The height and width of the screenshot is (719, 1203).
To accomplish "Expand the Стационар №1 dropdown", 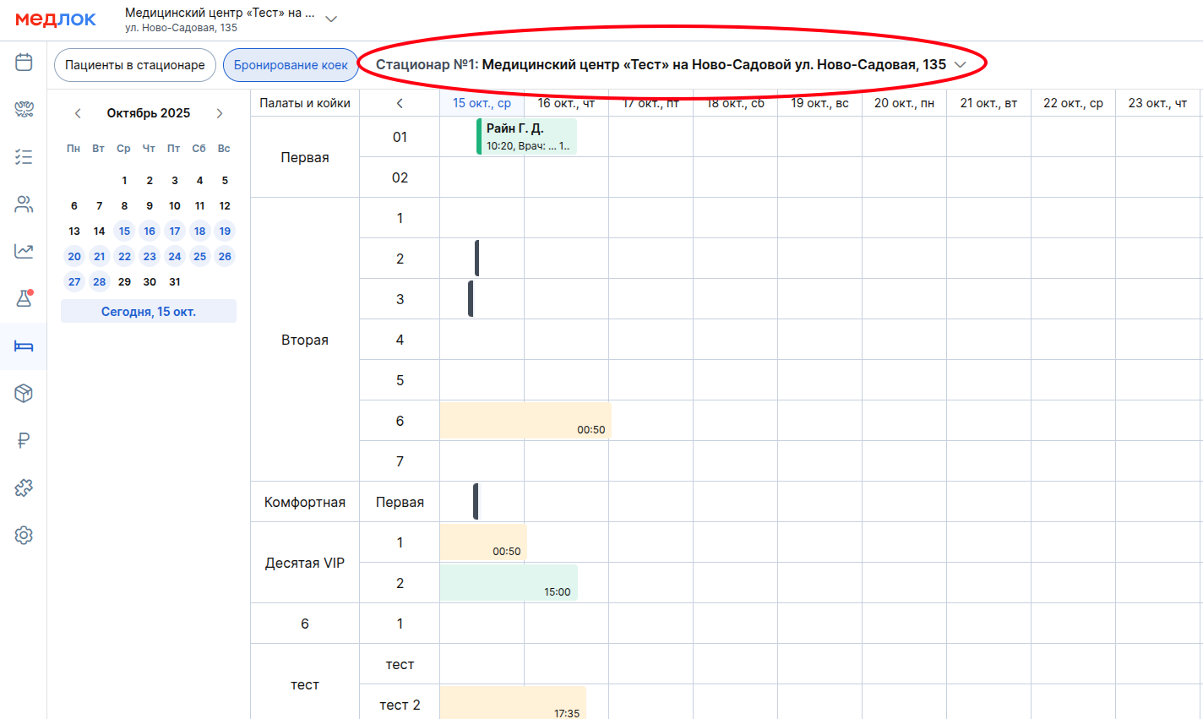I will point(960,65).
